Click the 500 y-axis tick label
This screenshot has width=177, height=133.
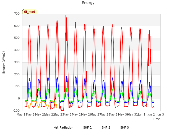[x=17, y=38]
